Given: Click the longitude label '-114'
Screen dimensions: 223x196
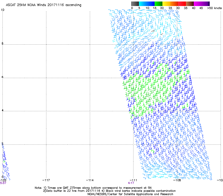Looking at the screenshot, I should 90,180.
